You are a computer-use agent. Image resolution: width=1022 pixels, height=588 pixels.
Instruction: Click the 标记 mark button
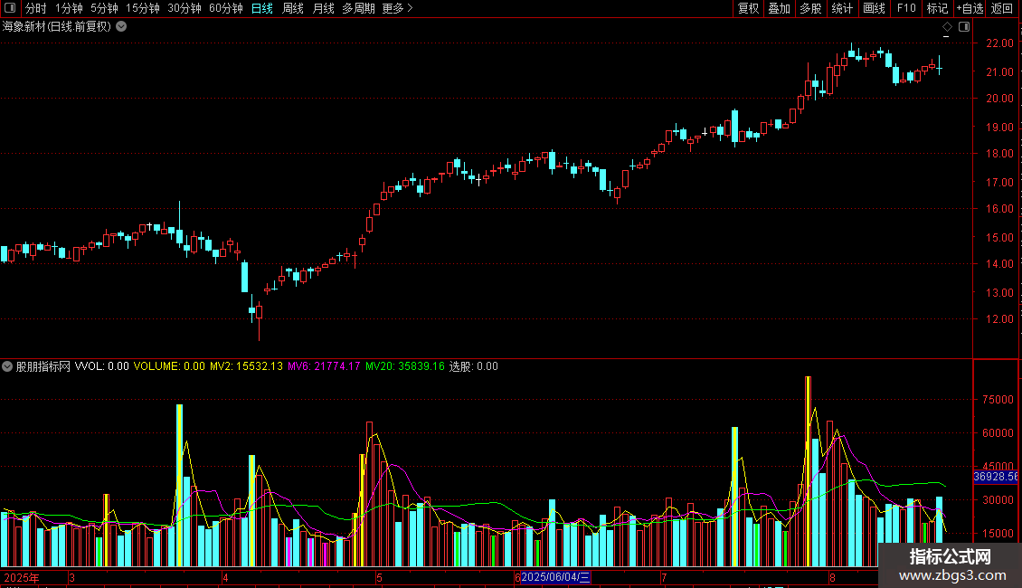pos(937,8)
